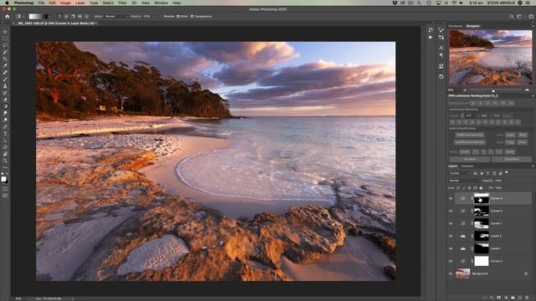Open the File menu
536x301 pixels.
click(41, 3)
